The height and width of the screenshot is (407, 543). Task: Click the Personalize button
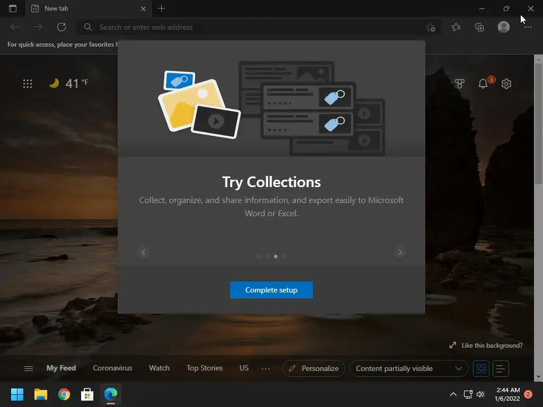[x=313, y=369]
